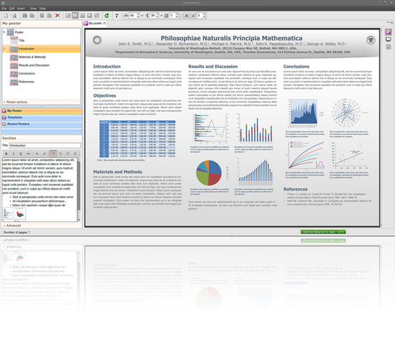Click the Underline formatting button
This screenshot has width=395, height=339.
[21, 154]
